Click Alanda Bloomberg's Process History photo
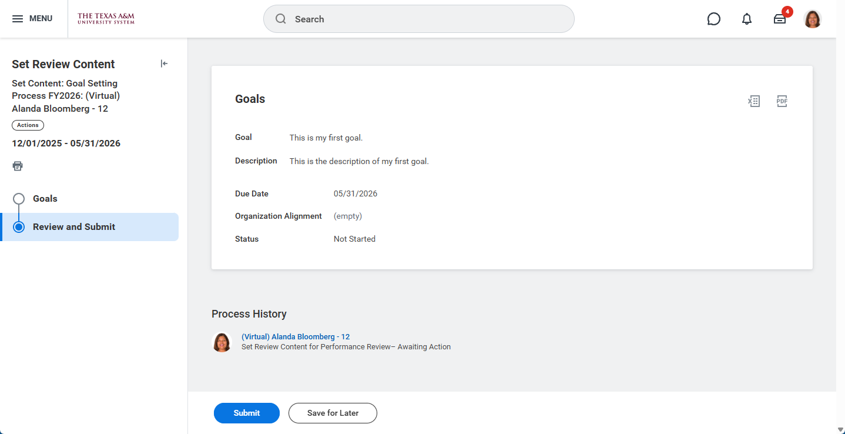Viewport: 845px width, 434px height. tap(222, 342)
